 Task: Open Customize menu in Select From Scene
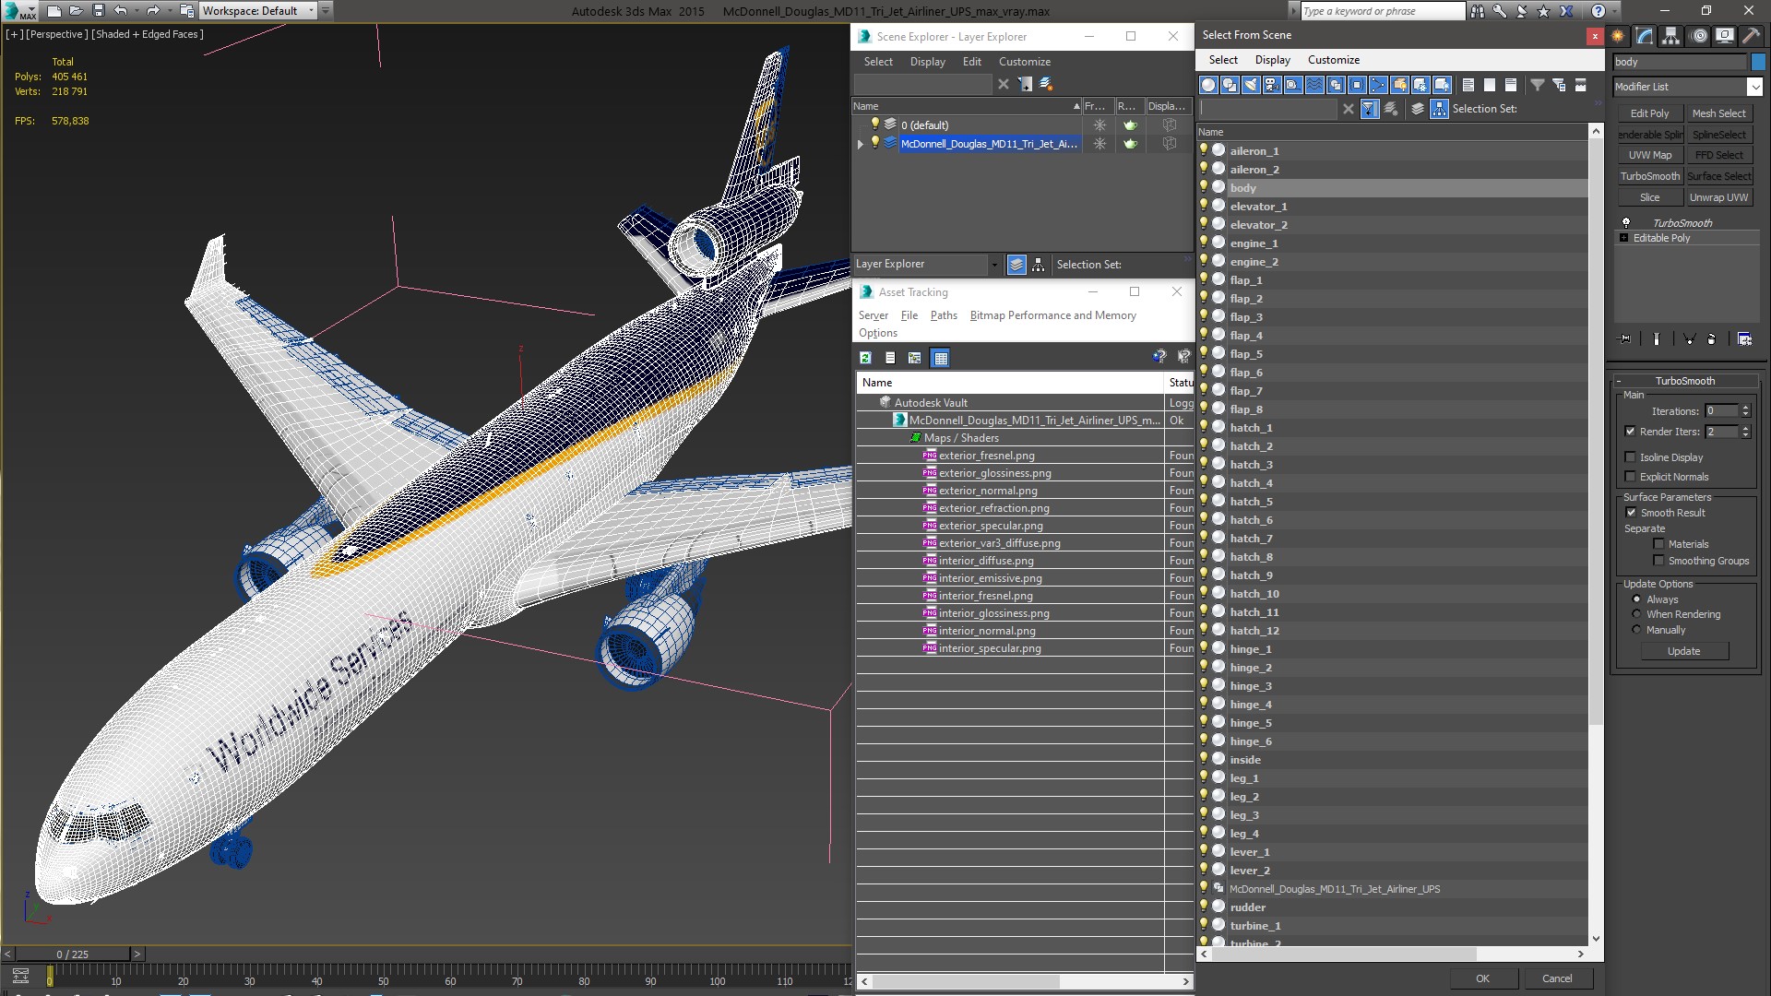pyautogui.click(x=1333, y=60)
